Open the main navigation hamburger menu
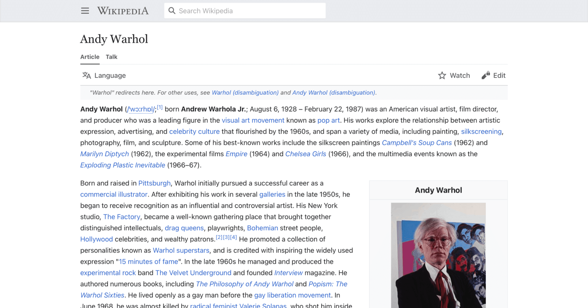The height and width of the screenshot is (308, 588). click(85, 10)
